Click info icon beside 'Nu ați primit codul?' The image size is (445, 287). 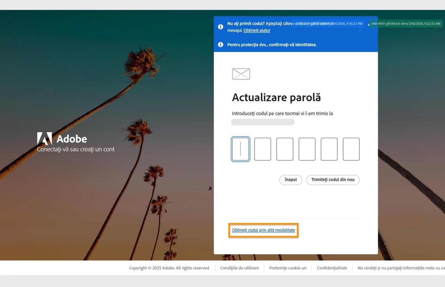pyautogui.click(x=221, y=27)
